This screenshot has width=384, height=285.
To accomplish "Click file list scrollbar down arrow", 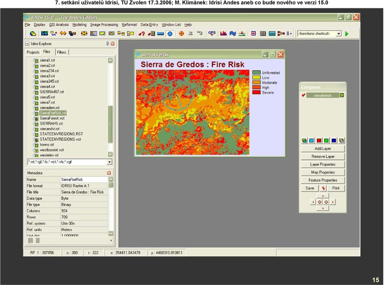I will [110, 155].
